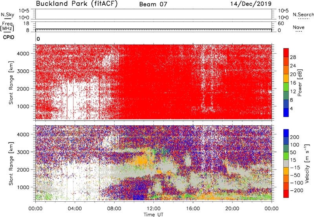Click the 'Beam 07' label

pos(153,4)
